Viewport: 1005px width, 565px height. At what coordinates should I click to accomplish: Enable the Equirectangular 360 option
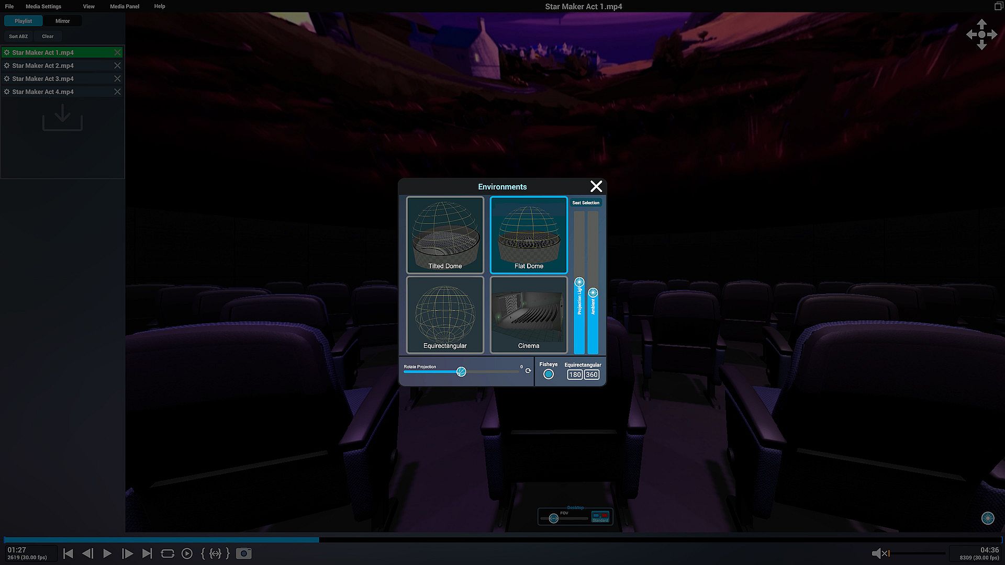pyautogui.click(x=591, y=375)
